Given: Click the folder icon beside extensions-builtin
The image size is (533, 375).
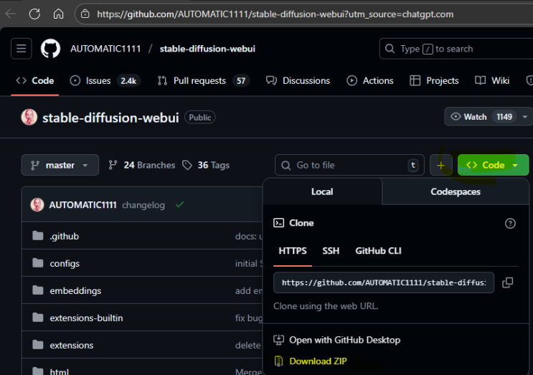Looking at the screenshot, I should [x=38, y=317].
